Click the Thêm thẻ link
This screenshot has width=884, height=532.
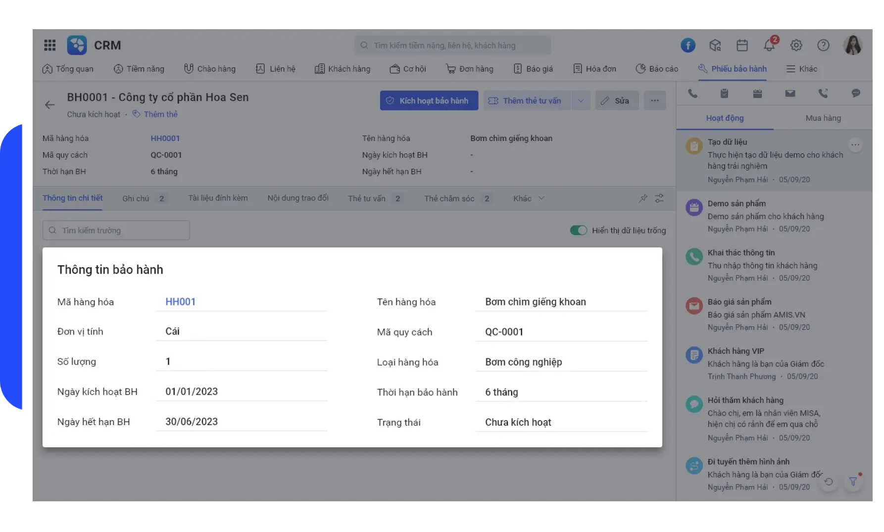click(x=155, y=114)
